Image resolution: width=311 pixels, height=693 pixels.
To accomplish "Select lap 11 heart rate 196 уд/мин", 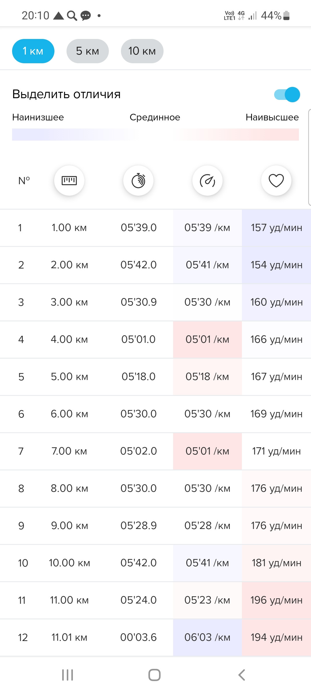I will [x=276, y=600].
